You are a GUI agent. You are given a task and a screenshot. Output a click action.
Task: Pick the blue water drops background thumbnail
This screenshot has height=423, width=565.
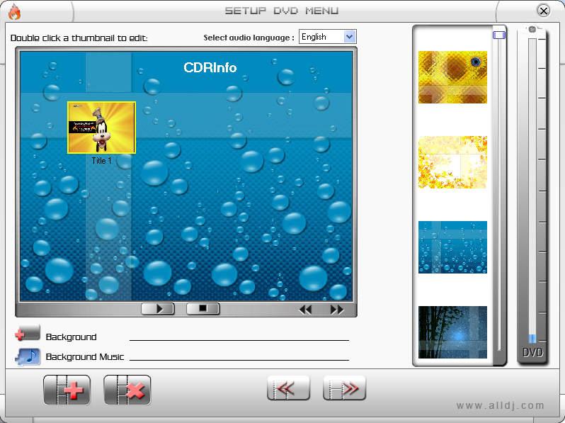pos(452,247)
